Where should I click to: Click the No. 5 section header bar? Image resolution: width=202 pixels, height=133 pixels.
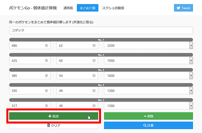[x=101, y=100]
